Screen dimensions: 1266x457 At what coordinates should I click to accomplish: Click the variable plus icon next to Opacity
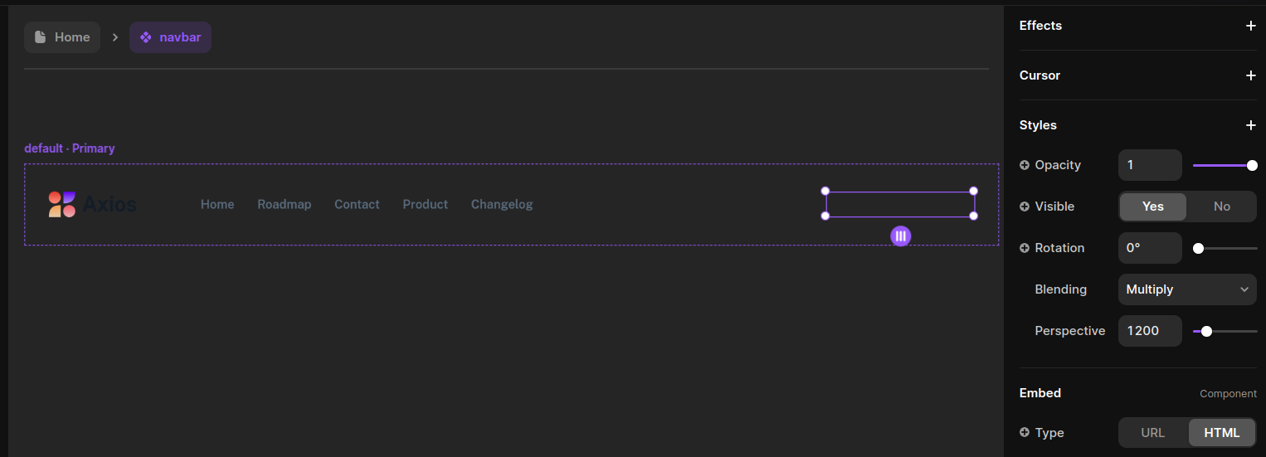[x=1025, y=165]
